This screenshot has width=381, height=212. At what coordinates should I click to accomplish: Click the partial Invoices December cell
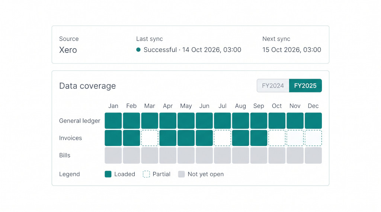[x=313, y=138]
